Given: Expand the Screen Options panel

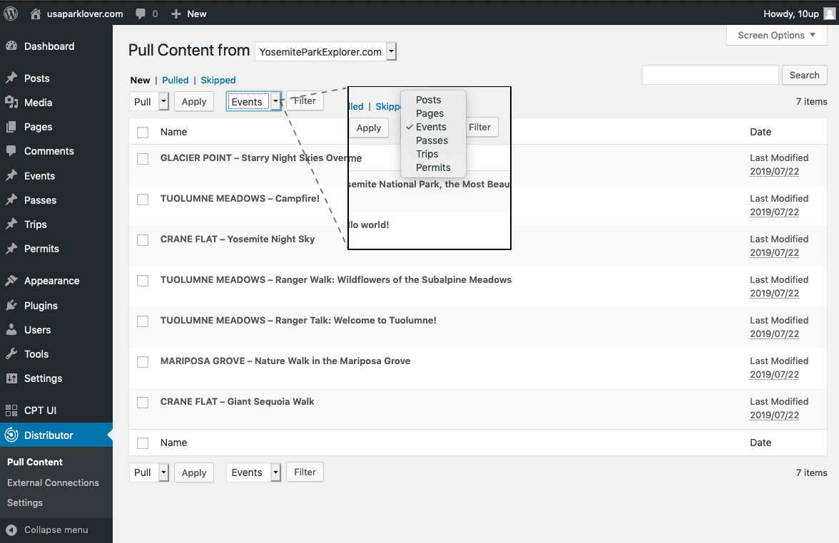Looking at the screenshot, I should tap(776, 36).
